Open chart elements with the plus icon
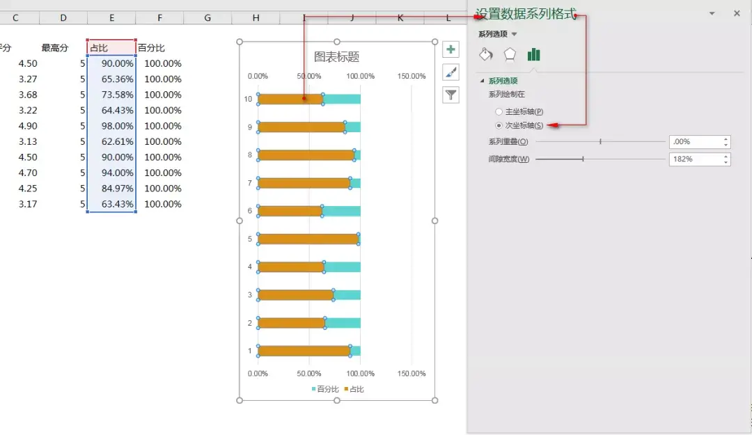Image resolution: width=752 pixels, height=435 pixels. (451, 49)
